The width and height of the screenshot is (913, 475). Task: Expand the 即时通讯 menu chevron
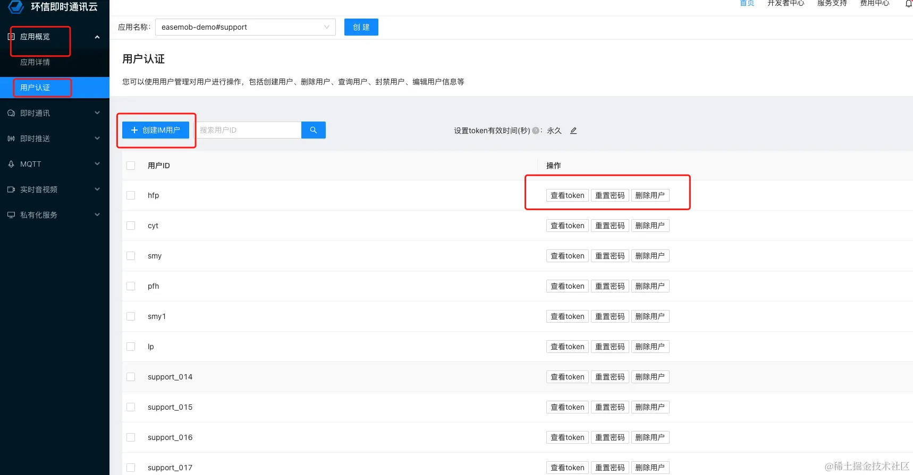point(97,113)
